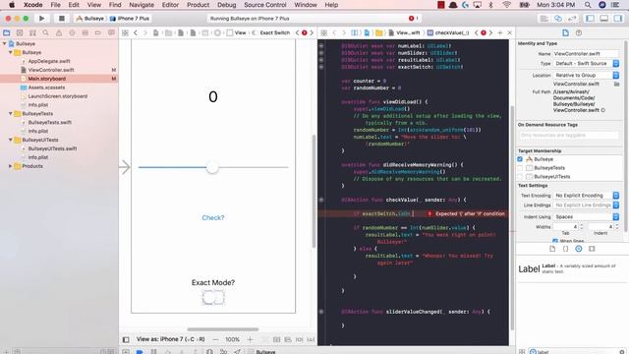629x354 pixels.
Task: Check the Bullseye target membership box
Action: [520, 159]
